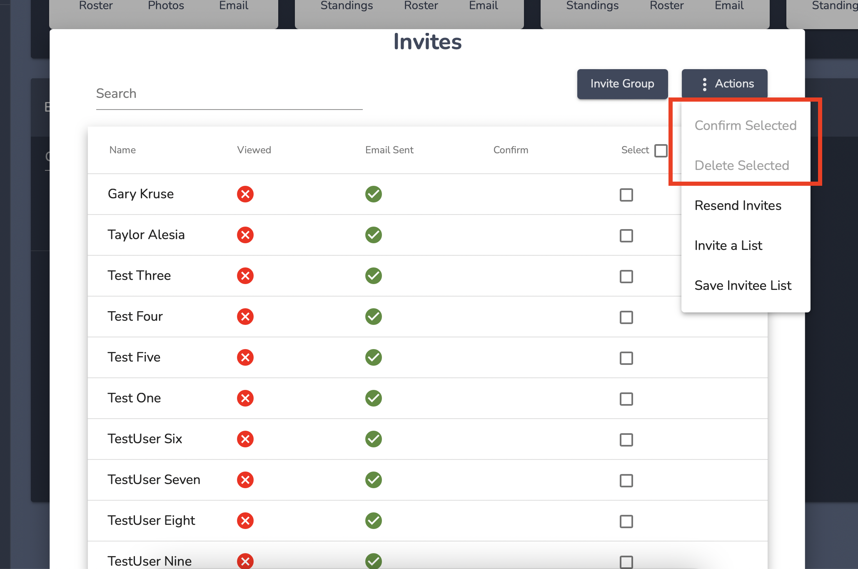Click the Name column header
Screen dimensions: 858x569
122,150
